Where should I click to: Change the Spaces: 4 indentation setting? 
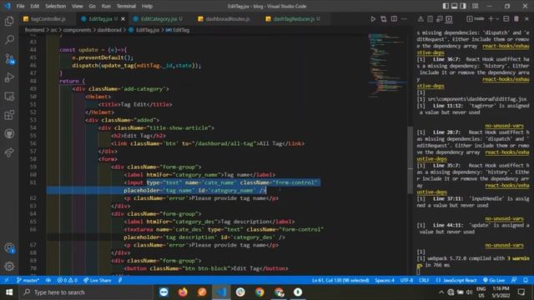click(385, 280)
